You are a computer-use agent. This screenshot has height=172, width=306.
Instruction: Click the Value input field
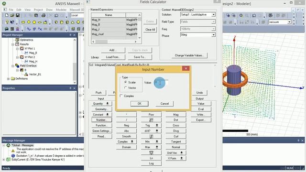point(161,83)
